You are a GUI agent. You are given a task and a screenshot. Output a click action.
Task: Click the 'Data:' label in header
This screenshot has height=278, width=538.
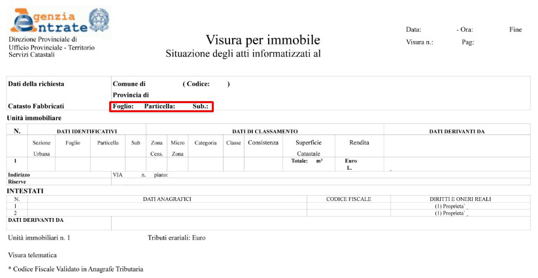click(x=413, y=29)
